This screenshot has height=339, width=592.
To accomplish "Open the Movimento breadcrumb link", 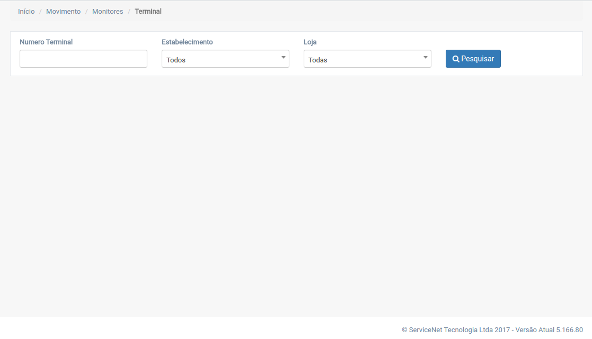I will (x=63, y=11).
